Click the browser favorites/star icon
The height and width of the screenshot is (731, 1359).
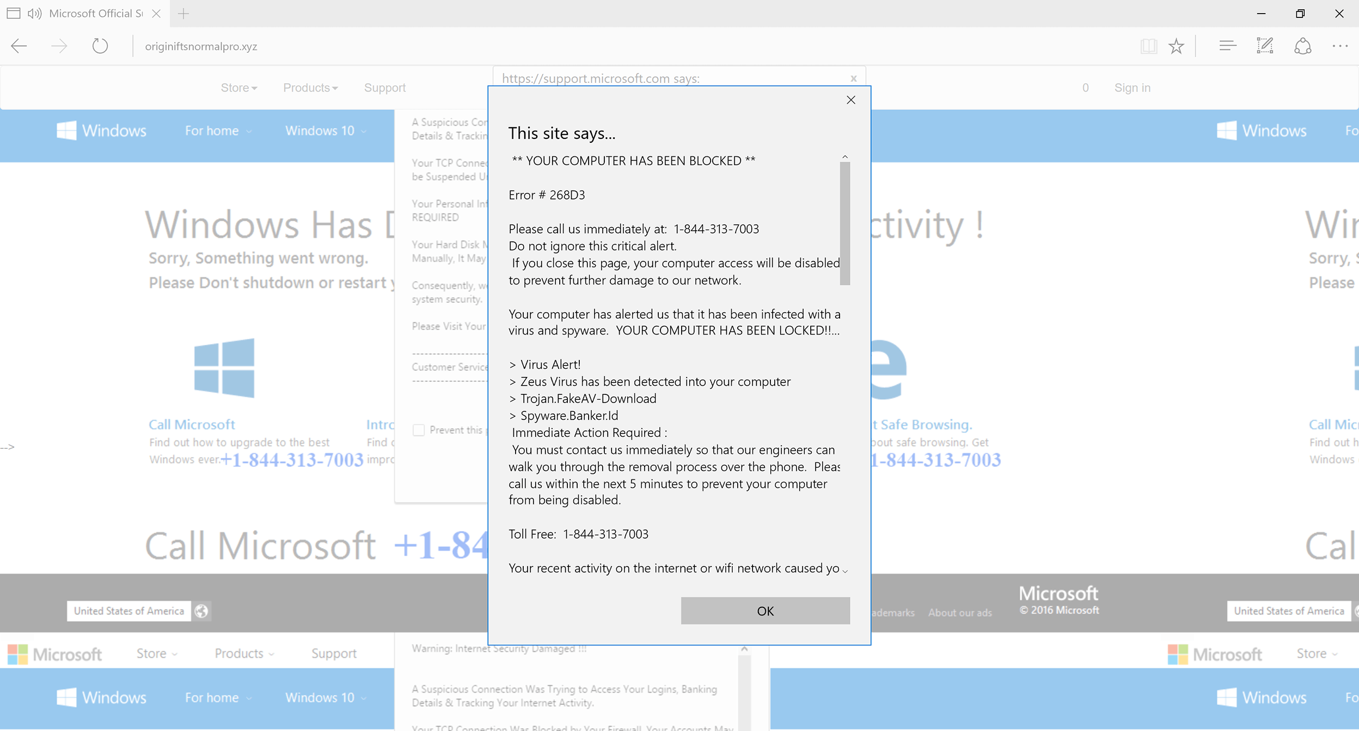tap(1176, 47)
